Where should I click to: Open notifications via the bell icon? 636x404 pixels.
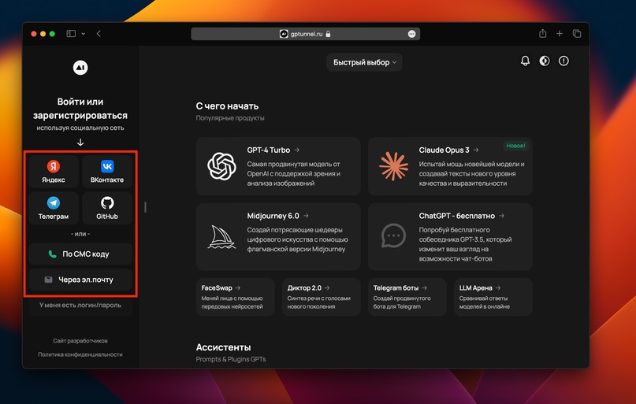(x=525, y=61)
